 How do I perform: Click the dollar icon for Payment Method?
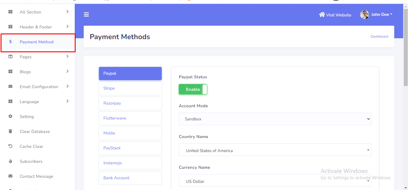click(x=10, y=42)
